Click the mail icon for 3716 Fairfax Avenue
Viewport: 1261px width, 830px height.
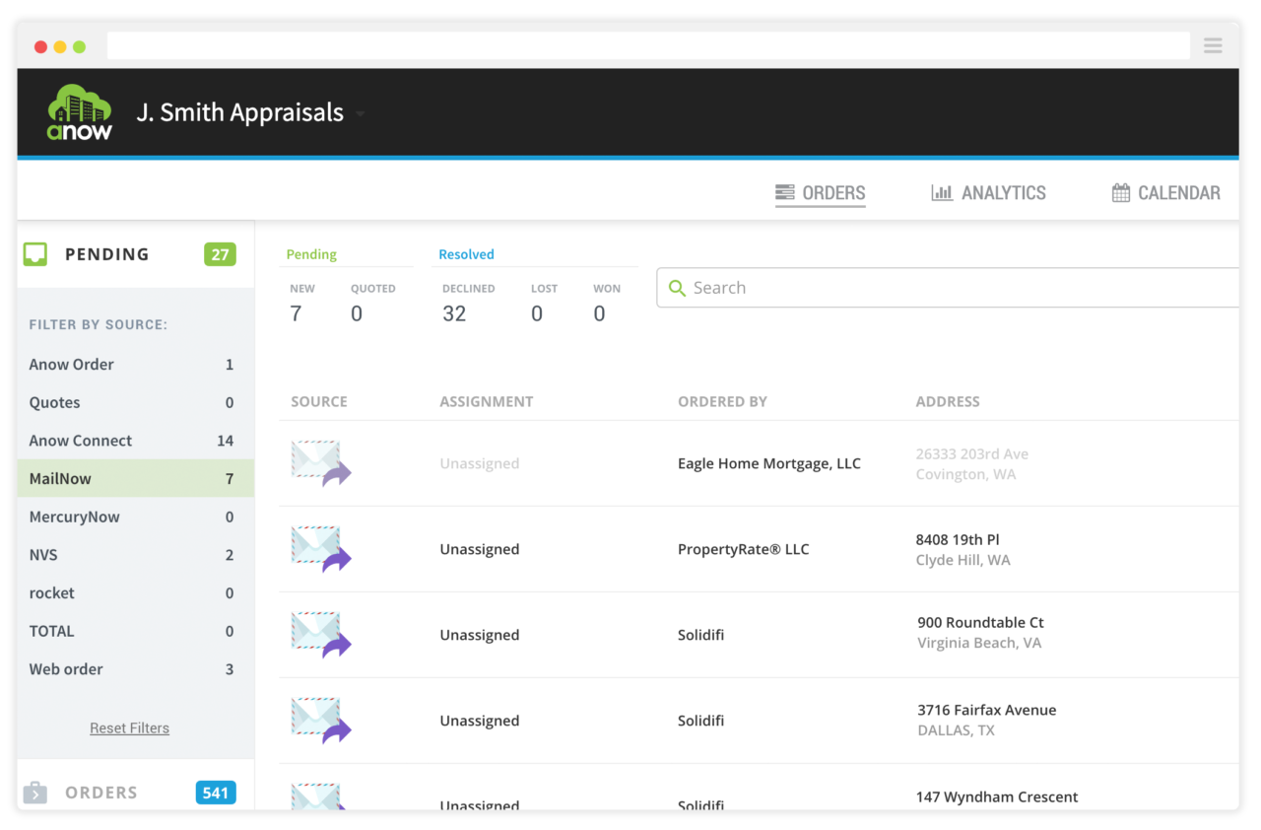[320, 721]
